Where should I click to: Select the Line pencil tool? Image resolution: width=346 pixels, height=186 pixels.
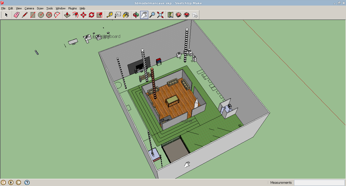point(25,15)
